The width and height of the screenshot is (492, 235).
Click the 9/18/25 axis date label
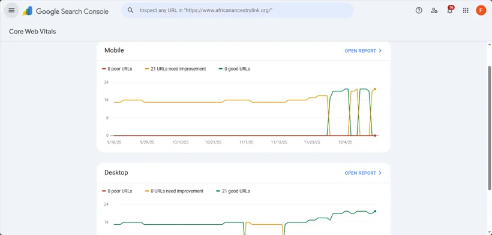coord(113,142)
